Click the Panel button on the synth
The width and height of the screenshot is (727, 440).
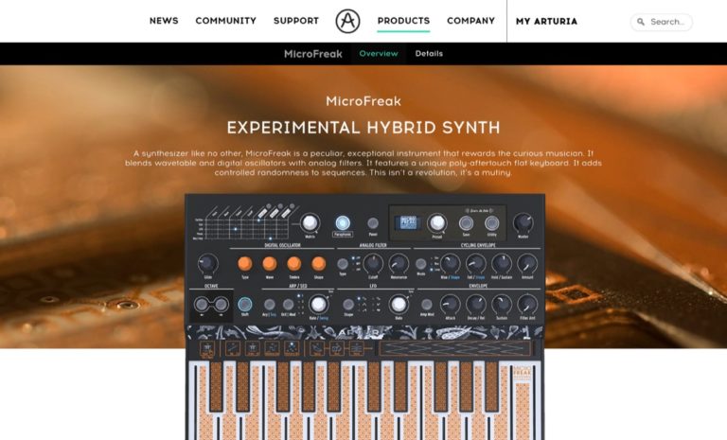pyautogui.click(x=373, y=223)
